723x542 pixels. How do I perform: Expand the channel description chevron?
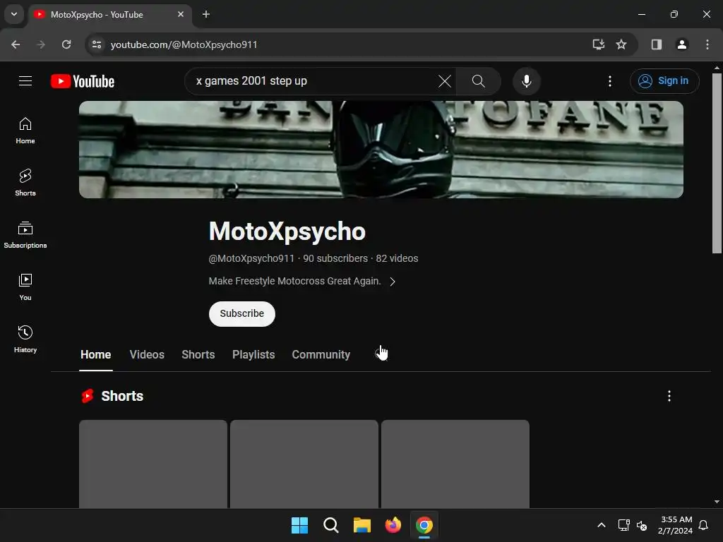click(x=392, y=282)
